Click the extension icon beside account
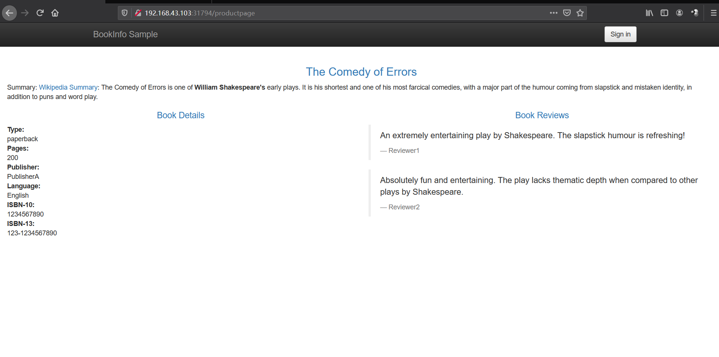719x357 pixels. click(695, 13)
